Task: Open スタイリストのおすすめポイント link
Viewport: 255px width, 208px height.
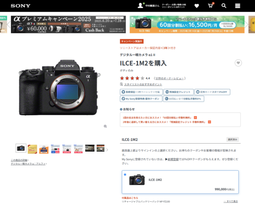Action: [x=143, y=84]
